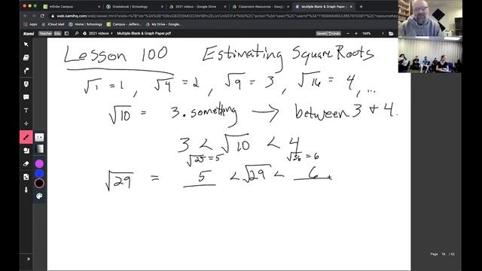Pick the black pen color

[x=39, y=184]
